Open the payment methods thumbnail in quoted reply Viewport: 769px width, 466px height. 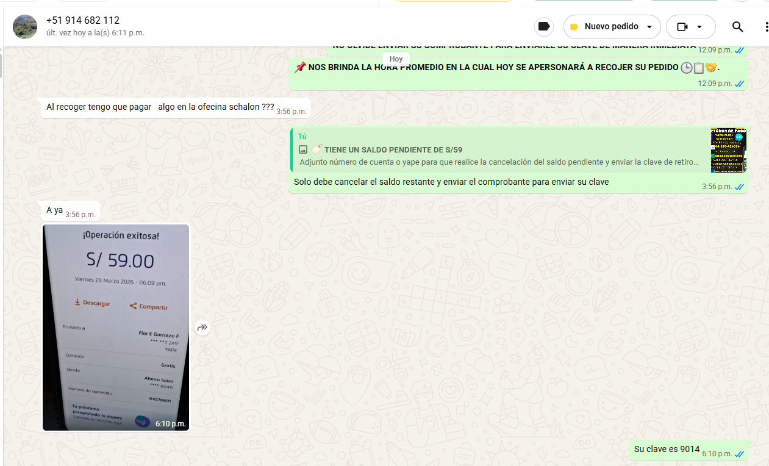pos(728,150)
